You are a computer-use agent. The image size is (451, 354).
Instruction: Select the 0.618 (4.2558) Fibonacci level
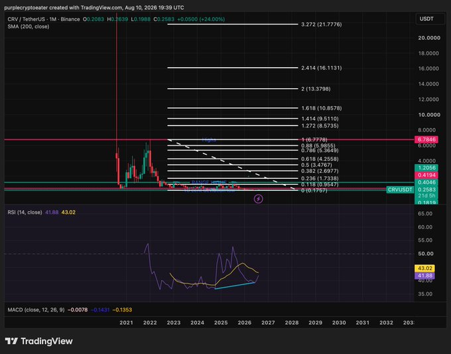point(320,159)
